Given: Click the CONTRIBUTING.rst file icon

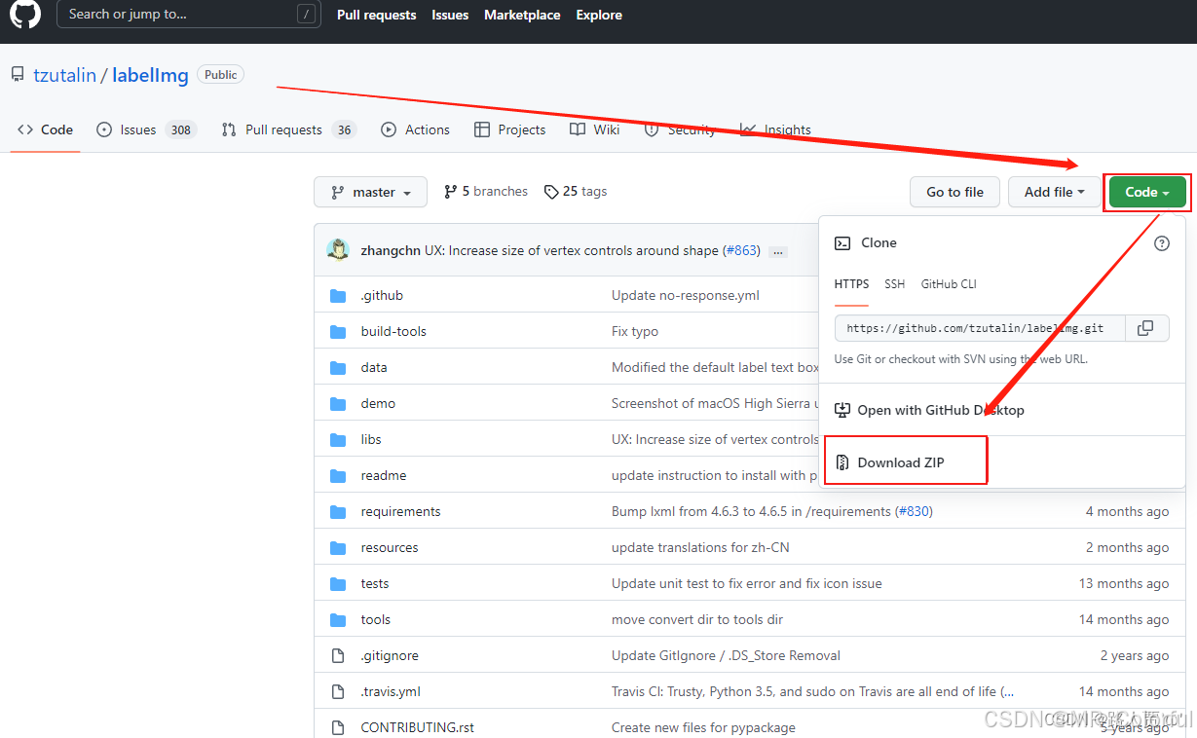Looking at the screenshot, I should coord(338,727).
